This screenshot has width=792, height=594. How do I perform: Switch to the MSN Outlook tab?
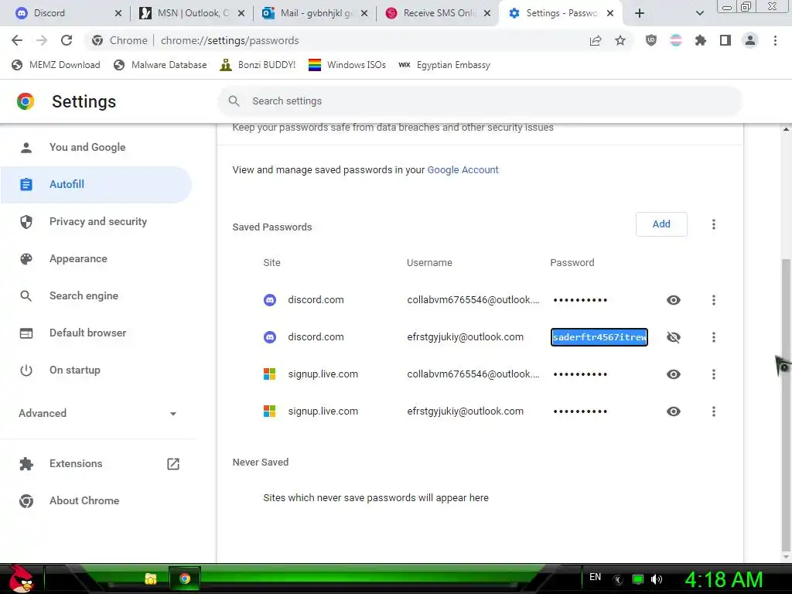coord(192,13)
